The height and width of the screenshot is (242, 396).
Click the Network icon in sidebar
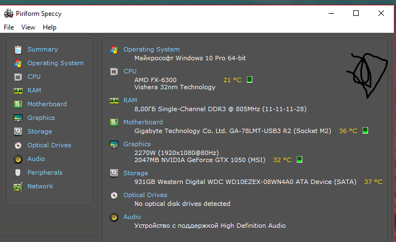tap(18, 186)
